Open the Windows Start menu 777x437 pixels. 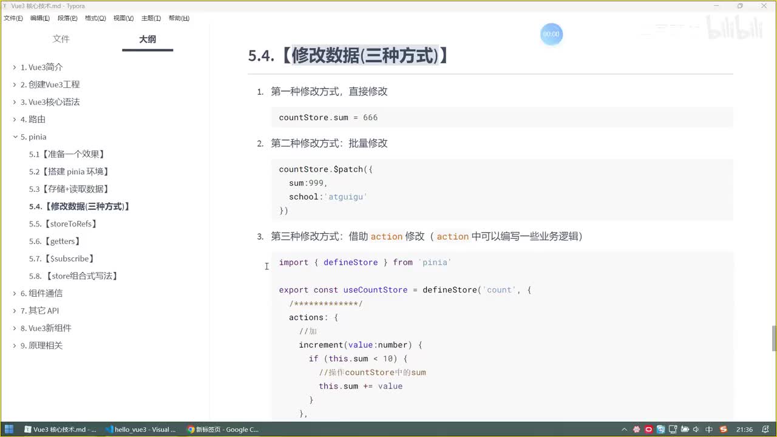pos(9,429)
